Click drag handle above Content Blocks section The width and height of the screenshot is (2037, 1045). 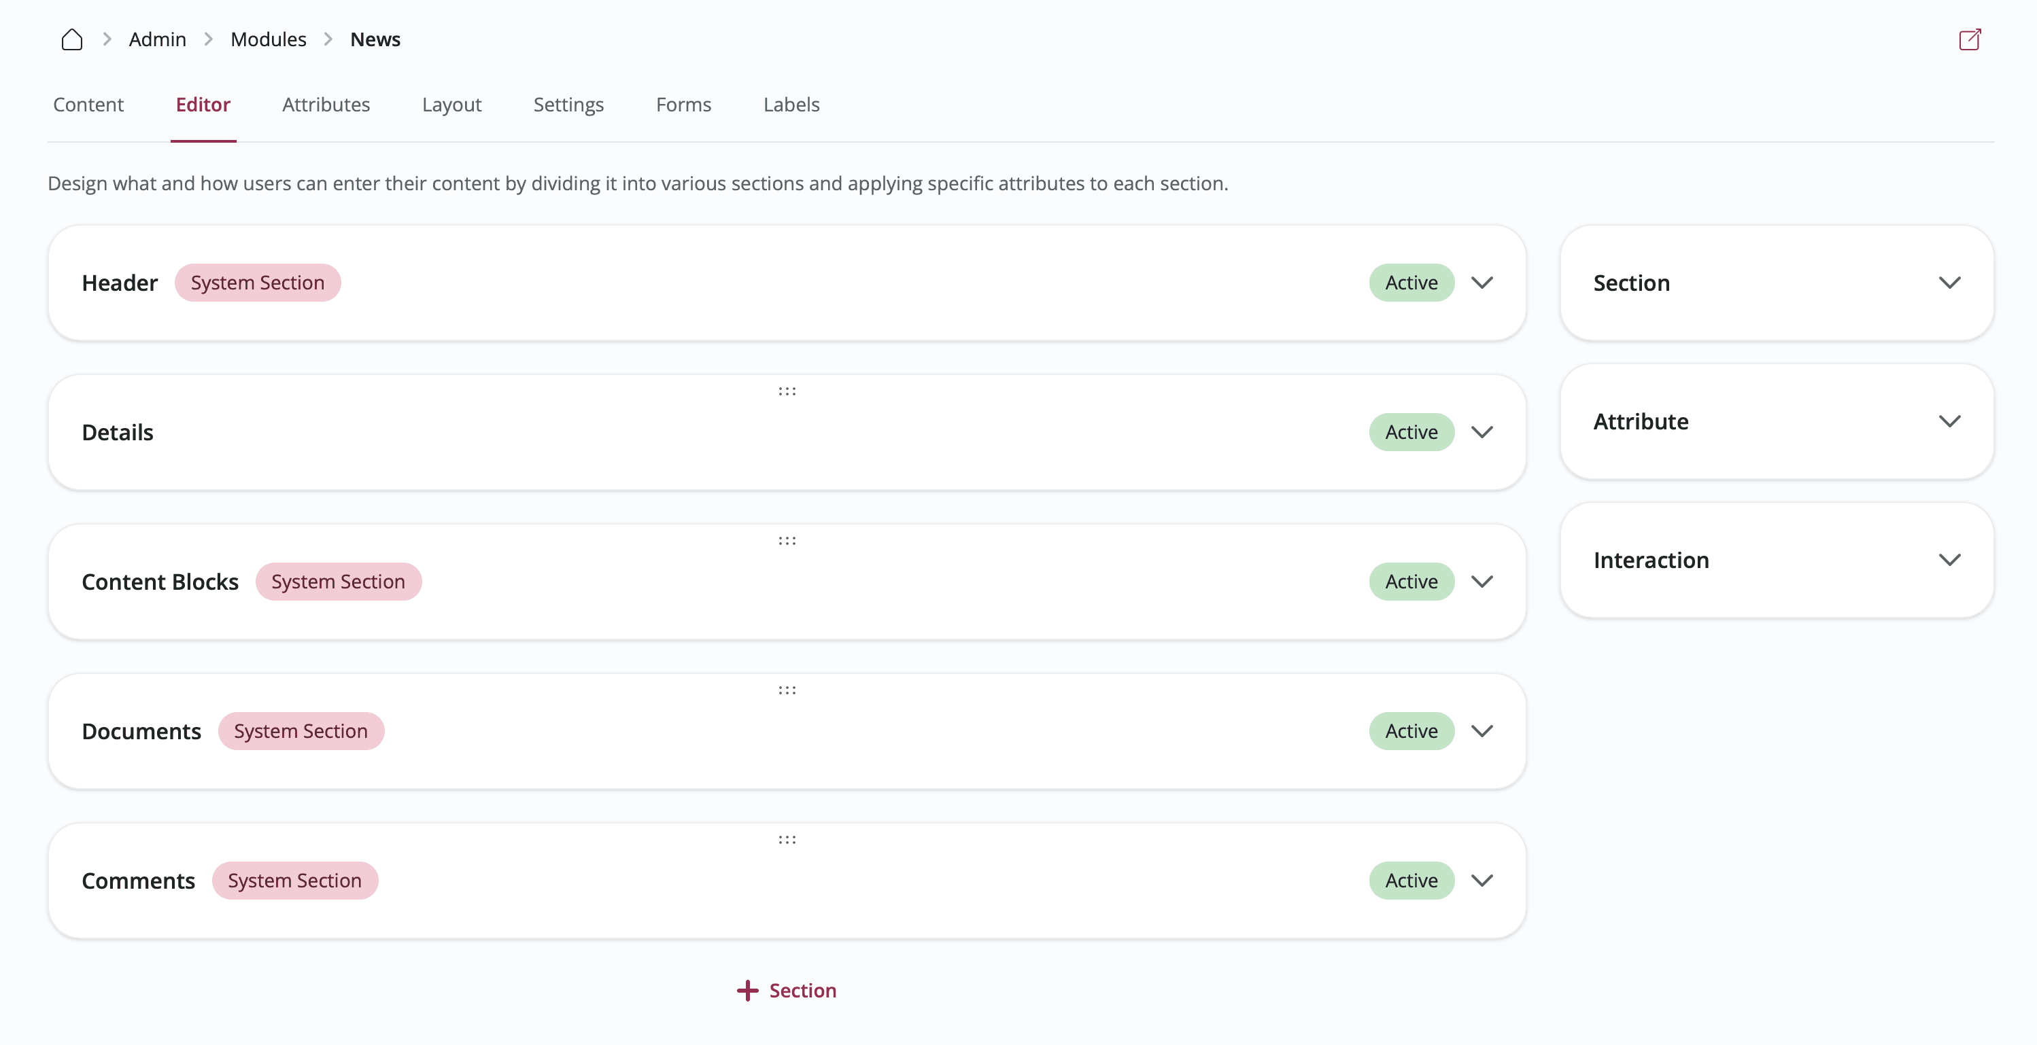point(786,541)
